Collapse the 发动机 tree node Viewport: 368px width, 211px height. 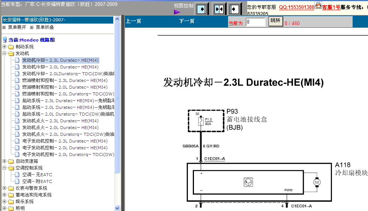[x=4, y=53]
